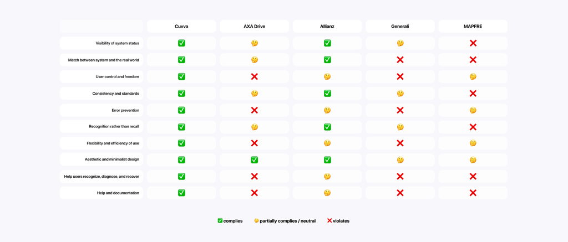The image size is (568, 242).
Task: Select the MAPFRE column header
Action: 473,27
